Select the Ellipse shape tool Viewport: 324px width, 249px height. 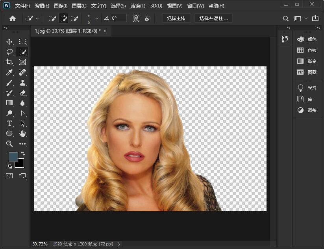pos(9,134)
